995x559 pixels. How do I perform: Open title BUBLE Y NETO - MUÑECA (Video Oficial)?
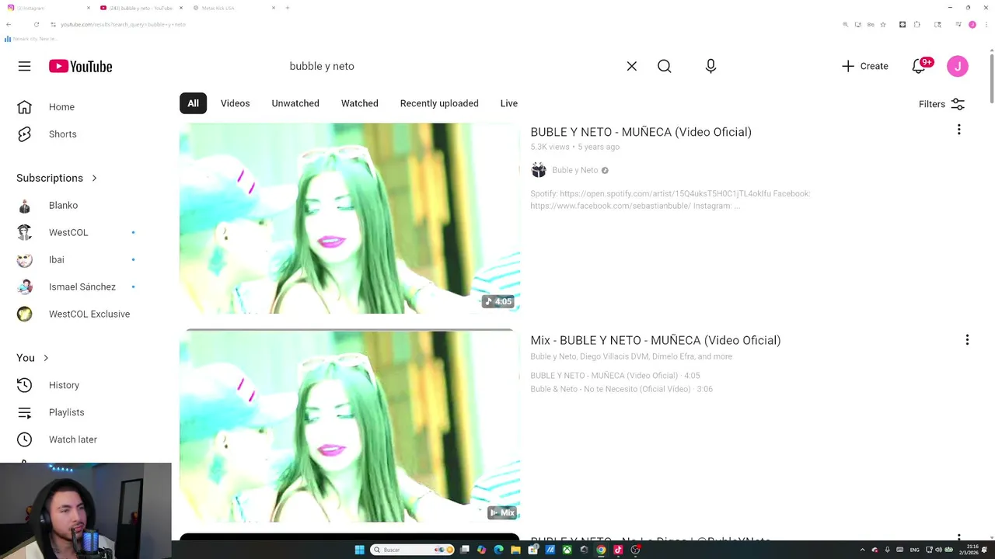point(641,132)
